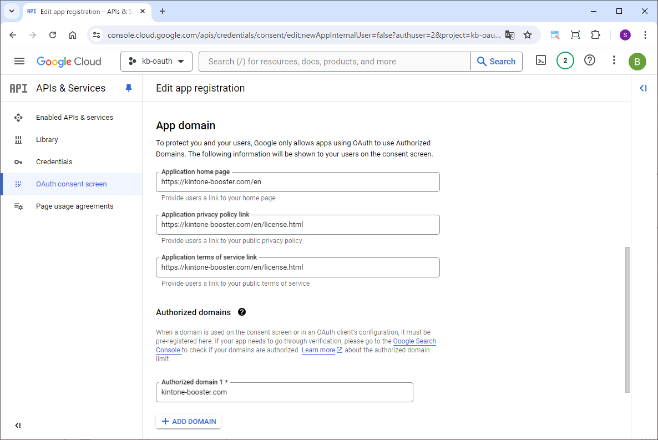Follow the Google Search Console link
The image size is (658, 440).
414,341
